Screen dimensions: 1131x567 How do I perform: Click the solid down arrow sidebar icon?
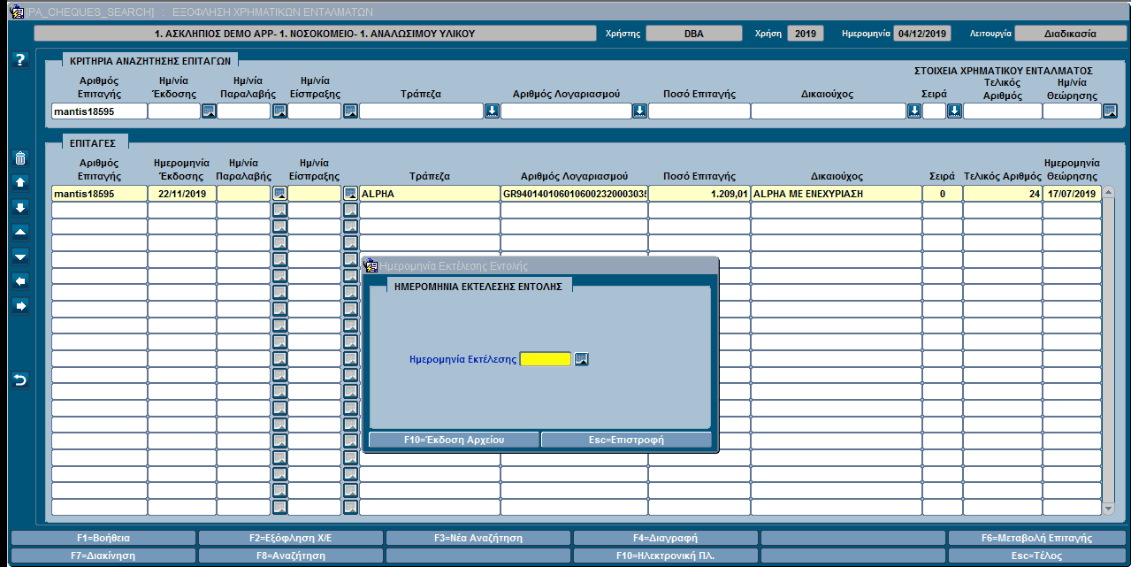coord(21,207)
